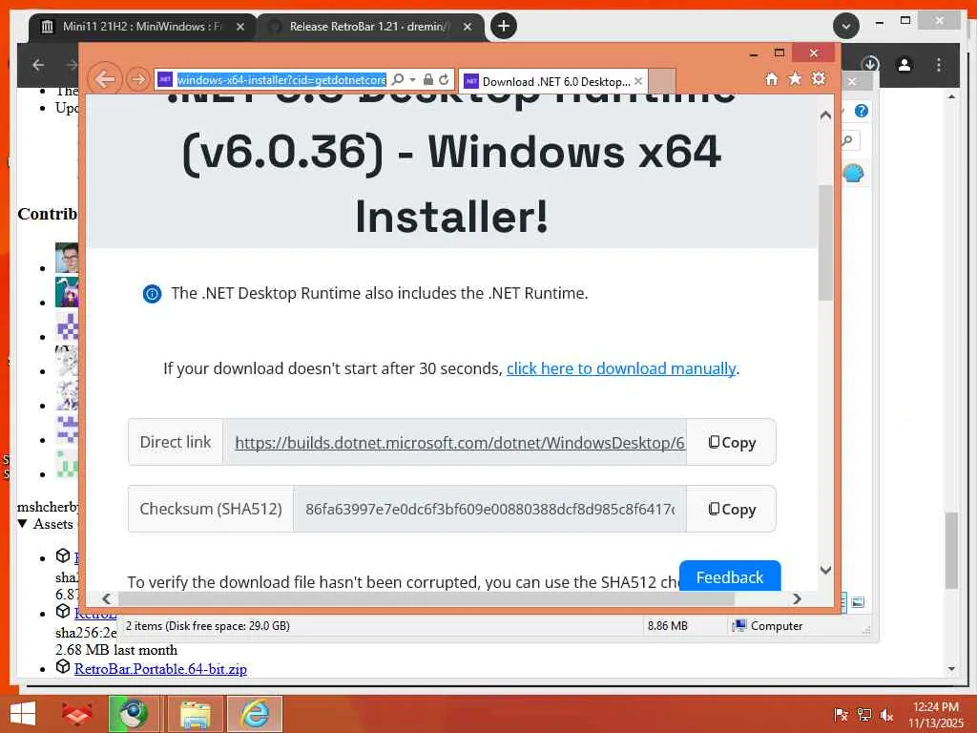
Task: Go back in the background browser
Action: click(38, 65)
